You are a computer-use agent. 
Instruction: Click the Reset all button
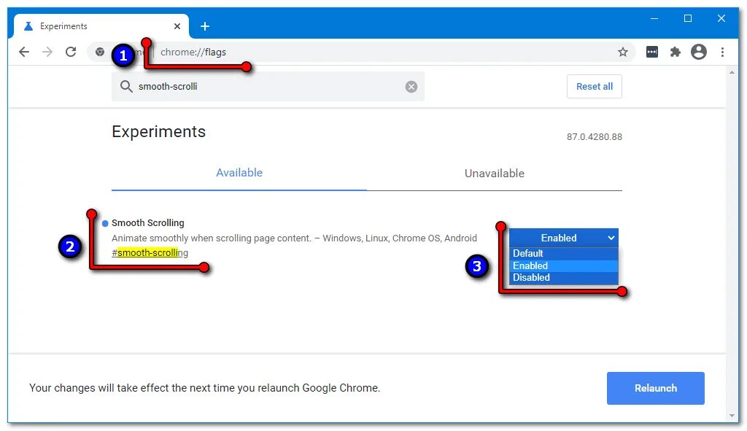(594, 86)
